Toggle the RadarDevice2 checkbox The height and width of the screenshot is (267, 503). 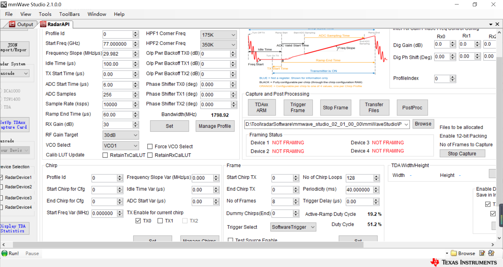pos(1,187)
